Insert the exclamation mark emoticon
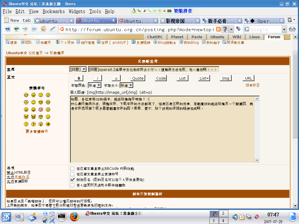Image resolution: width=299 pixels, height=224 pixels. (26, 124)
